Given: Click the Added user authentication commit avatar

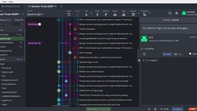Looking at the screenshot, I should point(59,72).
